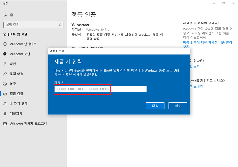Open 개발자용 settings
The height and width of the screenshot is (167, 238).
(16, 114)
